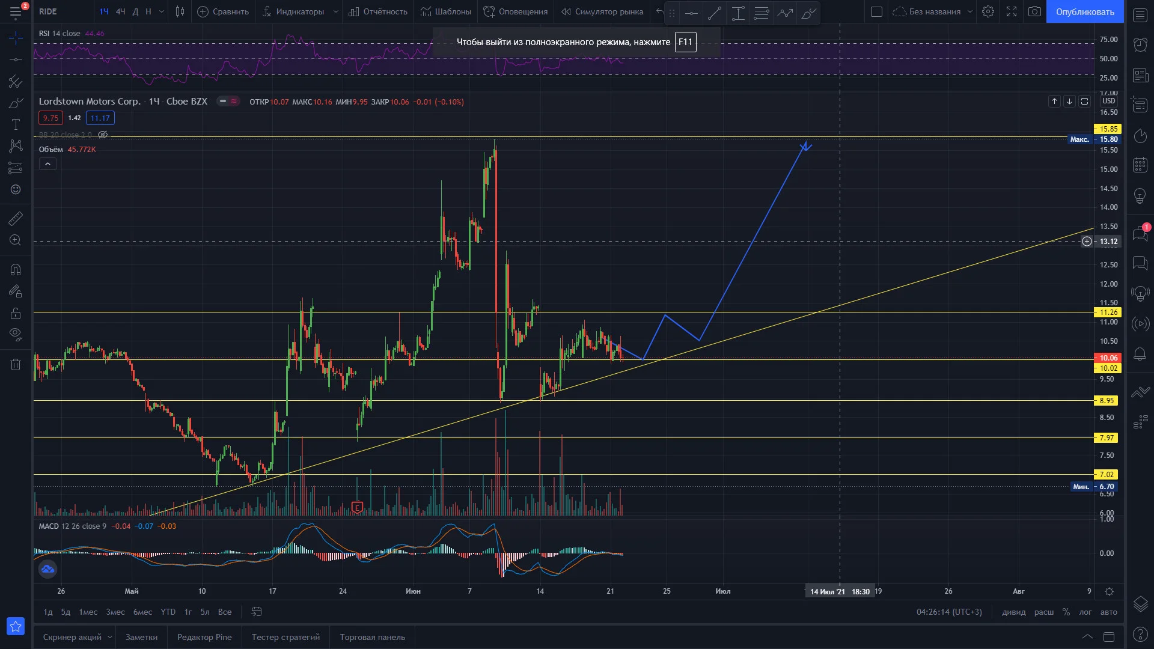Screen dimensions: 1154x649
Task: Open the ideas lightbulb panel
Action: pos(1140,196)
